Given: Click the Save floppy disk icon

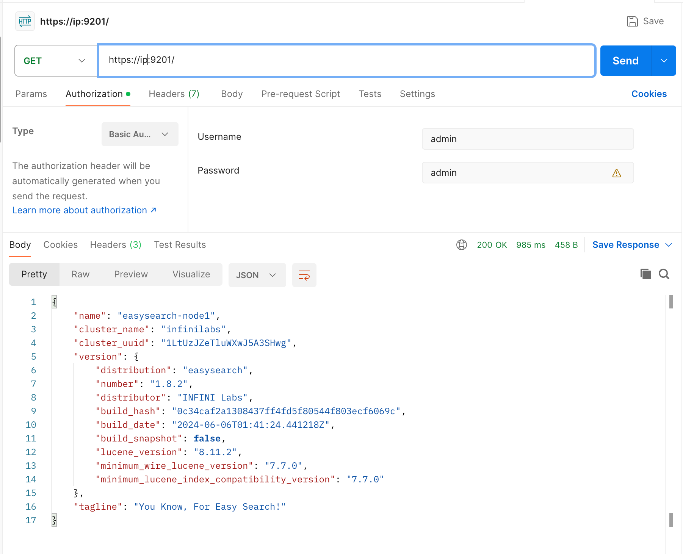Looking at the screenshot, I should [x=632, y=21].
